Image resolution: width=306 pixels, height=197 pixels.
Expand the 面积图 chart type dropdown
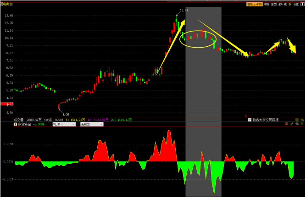coord(92,124)
